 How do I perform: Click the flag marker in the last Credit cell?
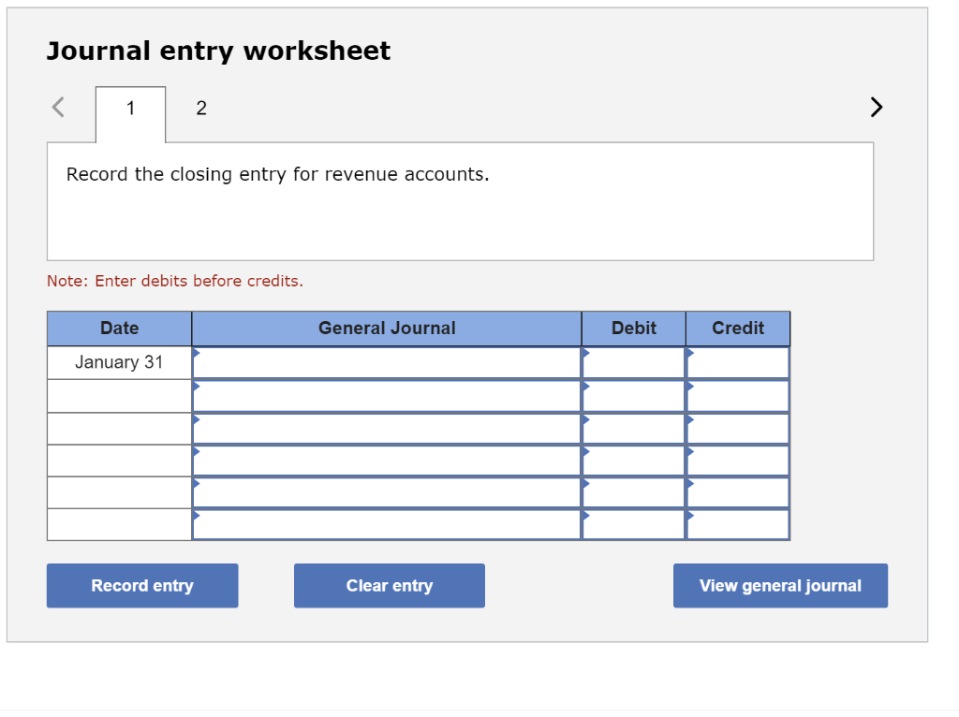pos(690,516)
